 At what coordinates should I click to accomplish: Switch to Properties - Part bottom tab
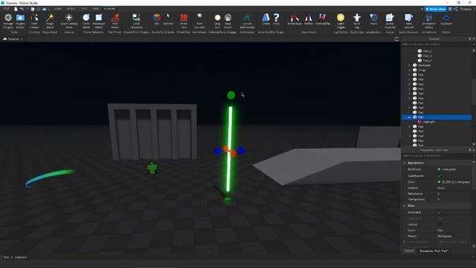coord(434,251)
